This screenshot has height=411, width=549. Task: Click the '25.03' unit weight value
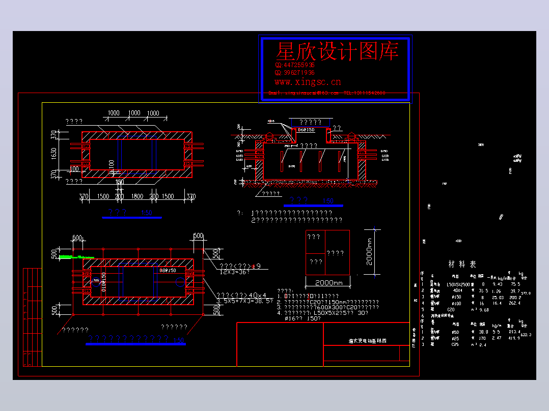coord(498,298)
